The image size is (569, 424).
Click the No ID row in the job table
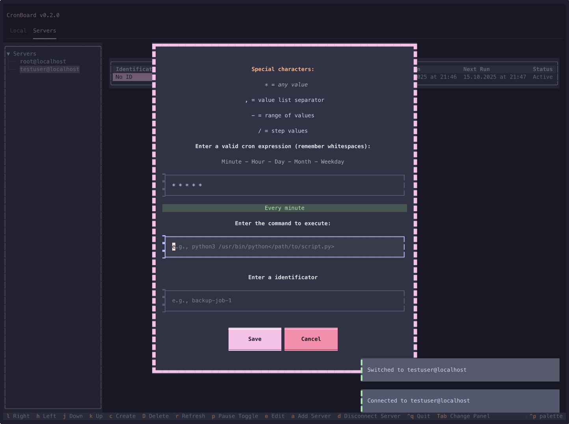(x=123, y=77)
